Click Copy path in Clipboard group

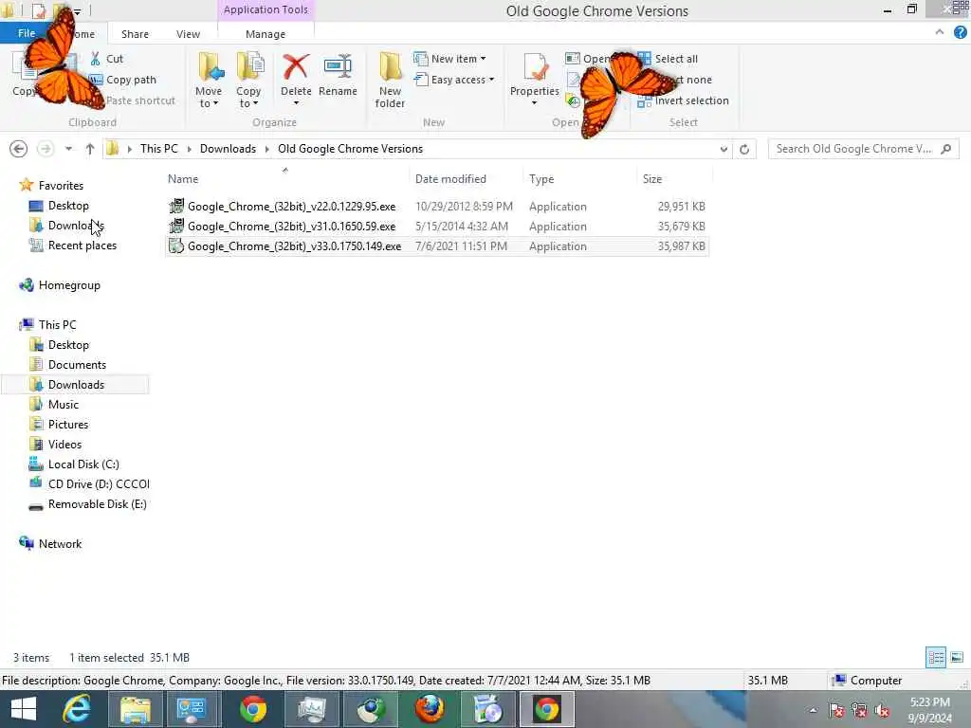pyautogui.click(x=122, y=80)
